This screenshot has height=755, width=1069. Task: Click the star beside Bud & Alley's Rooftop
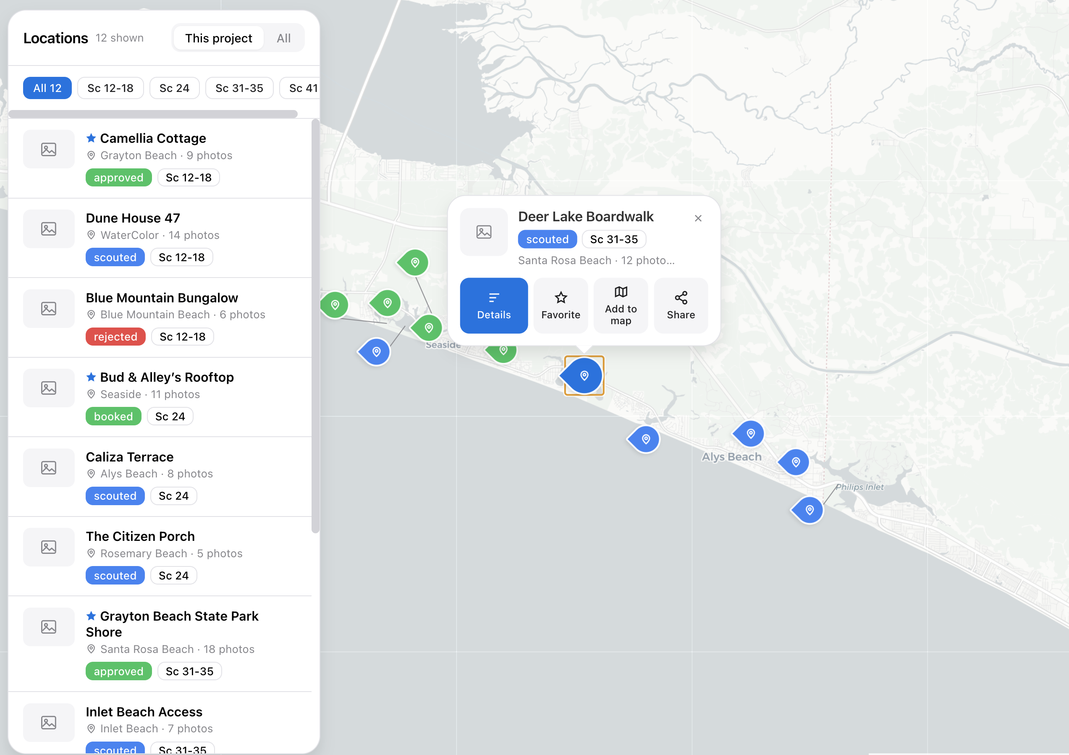[x=91, y=377]
